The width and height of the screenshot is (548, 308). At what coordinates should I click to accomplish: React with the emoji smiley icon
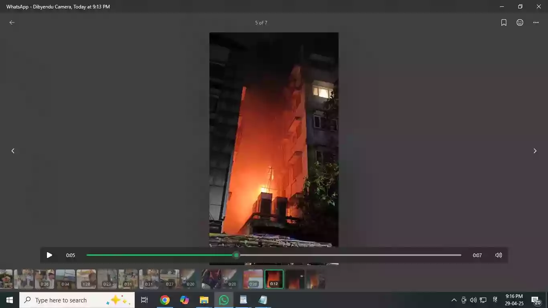[x=520, y=22]
